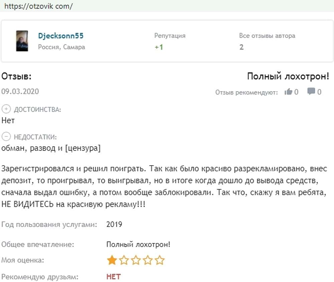
Task: Click the comments speech bubble icon
Action: [311, 91]
